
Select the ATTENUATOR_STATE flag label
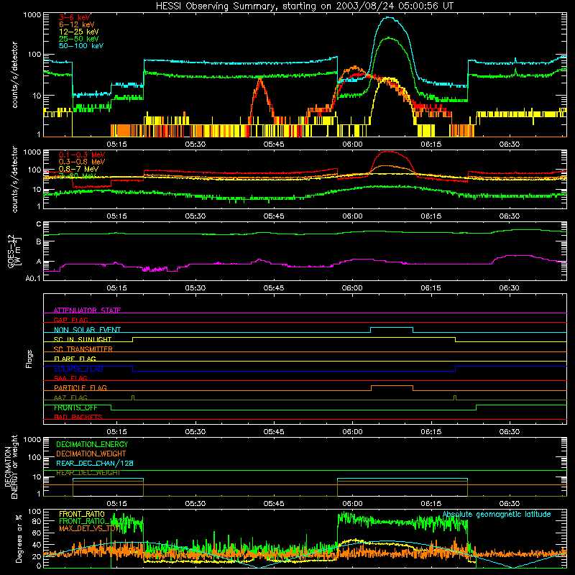pyautogui.click(x=87, y=310)
